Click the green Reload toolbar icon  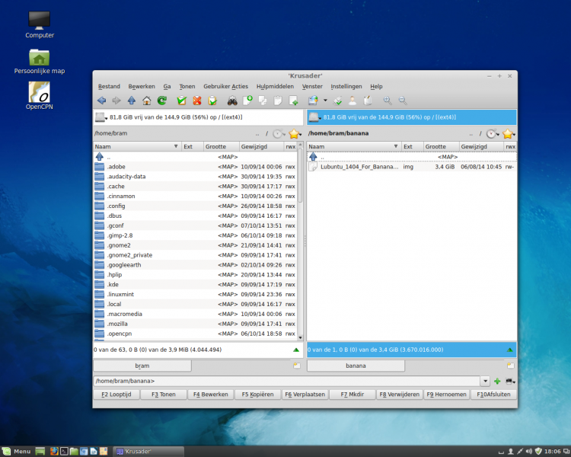(162, 101)
